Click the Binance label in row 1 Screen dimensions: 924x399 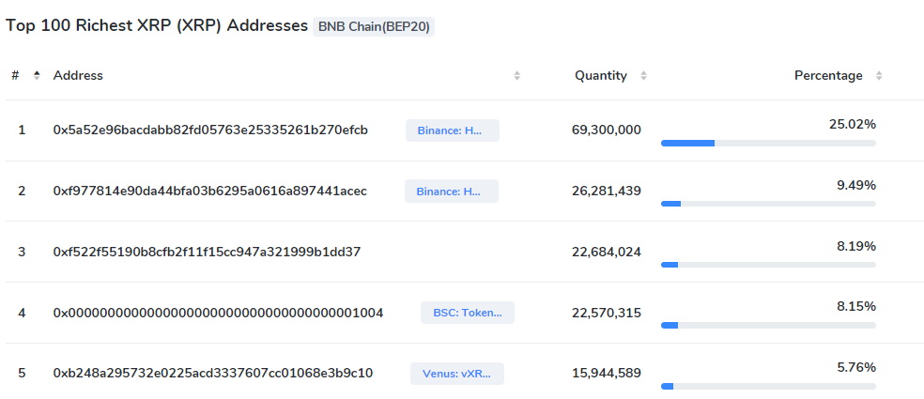[x=452, y=130]
